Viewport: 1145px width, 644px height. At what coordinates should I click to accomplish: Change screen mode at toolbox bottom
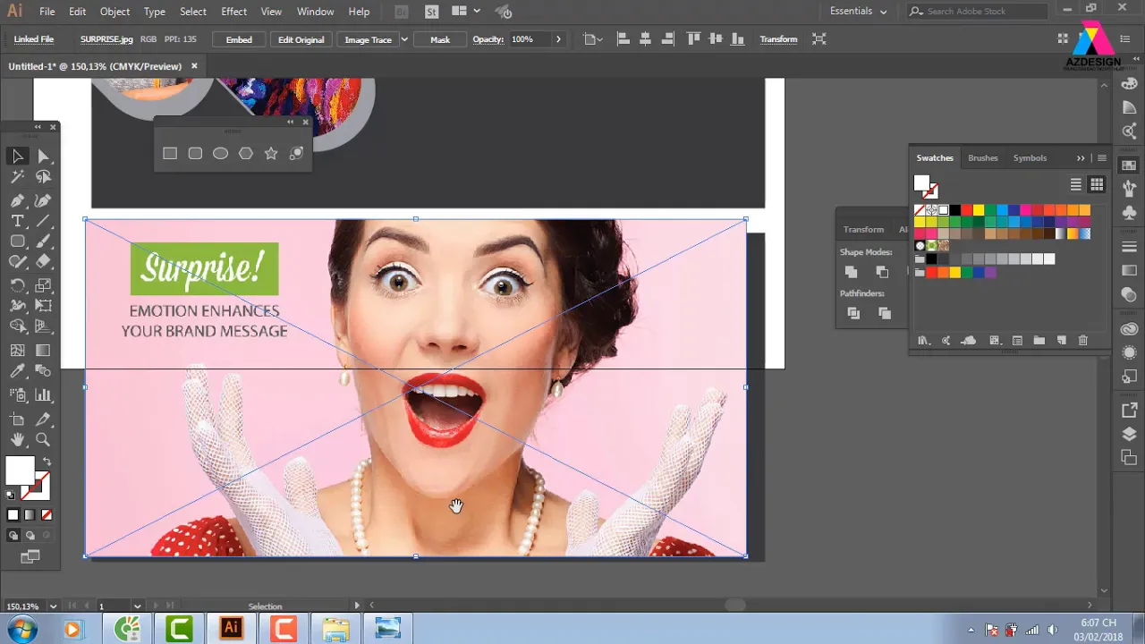(x=30, y=556)
